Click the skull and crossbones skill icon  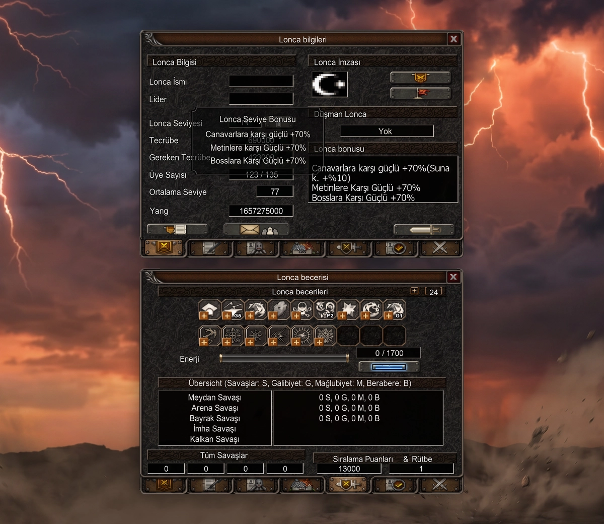[301, 310]
